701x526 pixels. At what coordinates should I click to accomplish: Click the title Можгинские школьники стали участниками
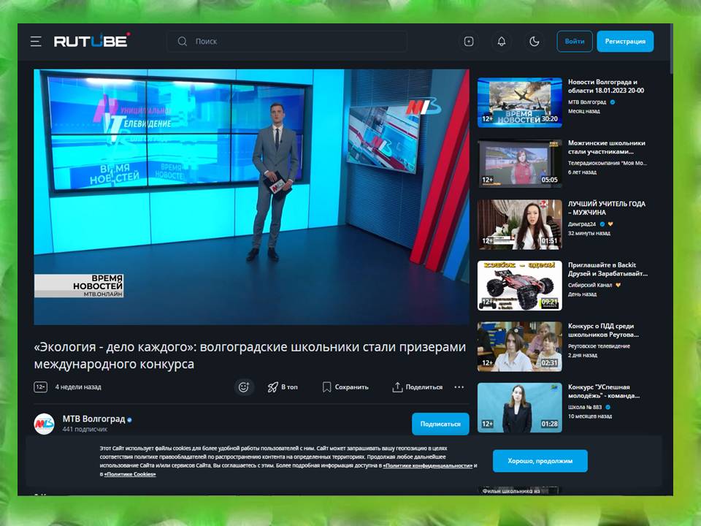[606, 147]
